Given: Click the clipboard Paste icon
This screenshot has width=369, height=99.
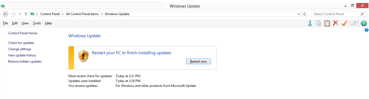Looking at the screenshot, I should 327,23.
